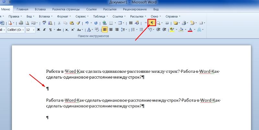Click the new document red icon

(x=10, y=23)
